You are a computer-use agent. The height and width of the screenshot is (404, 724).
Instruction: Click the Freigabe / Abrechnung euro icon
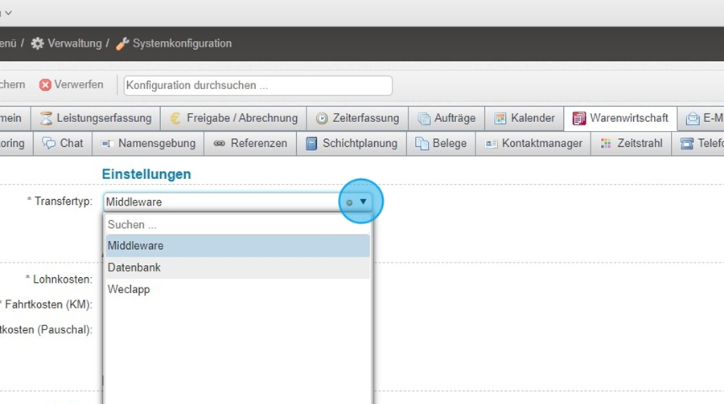(x=175, y=119)
